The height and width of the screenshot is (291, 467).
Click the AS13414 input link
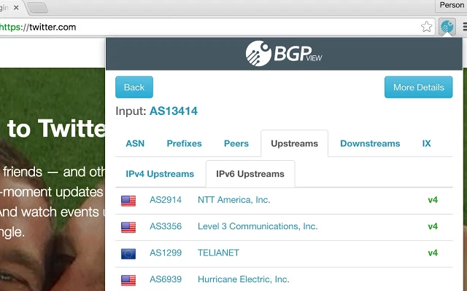tap(174, 111)
